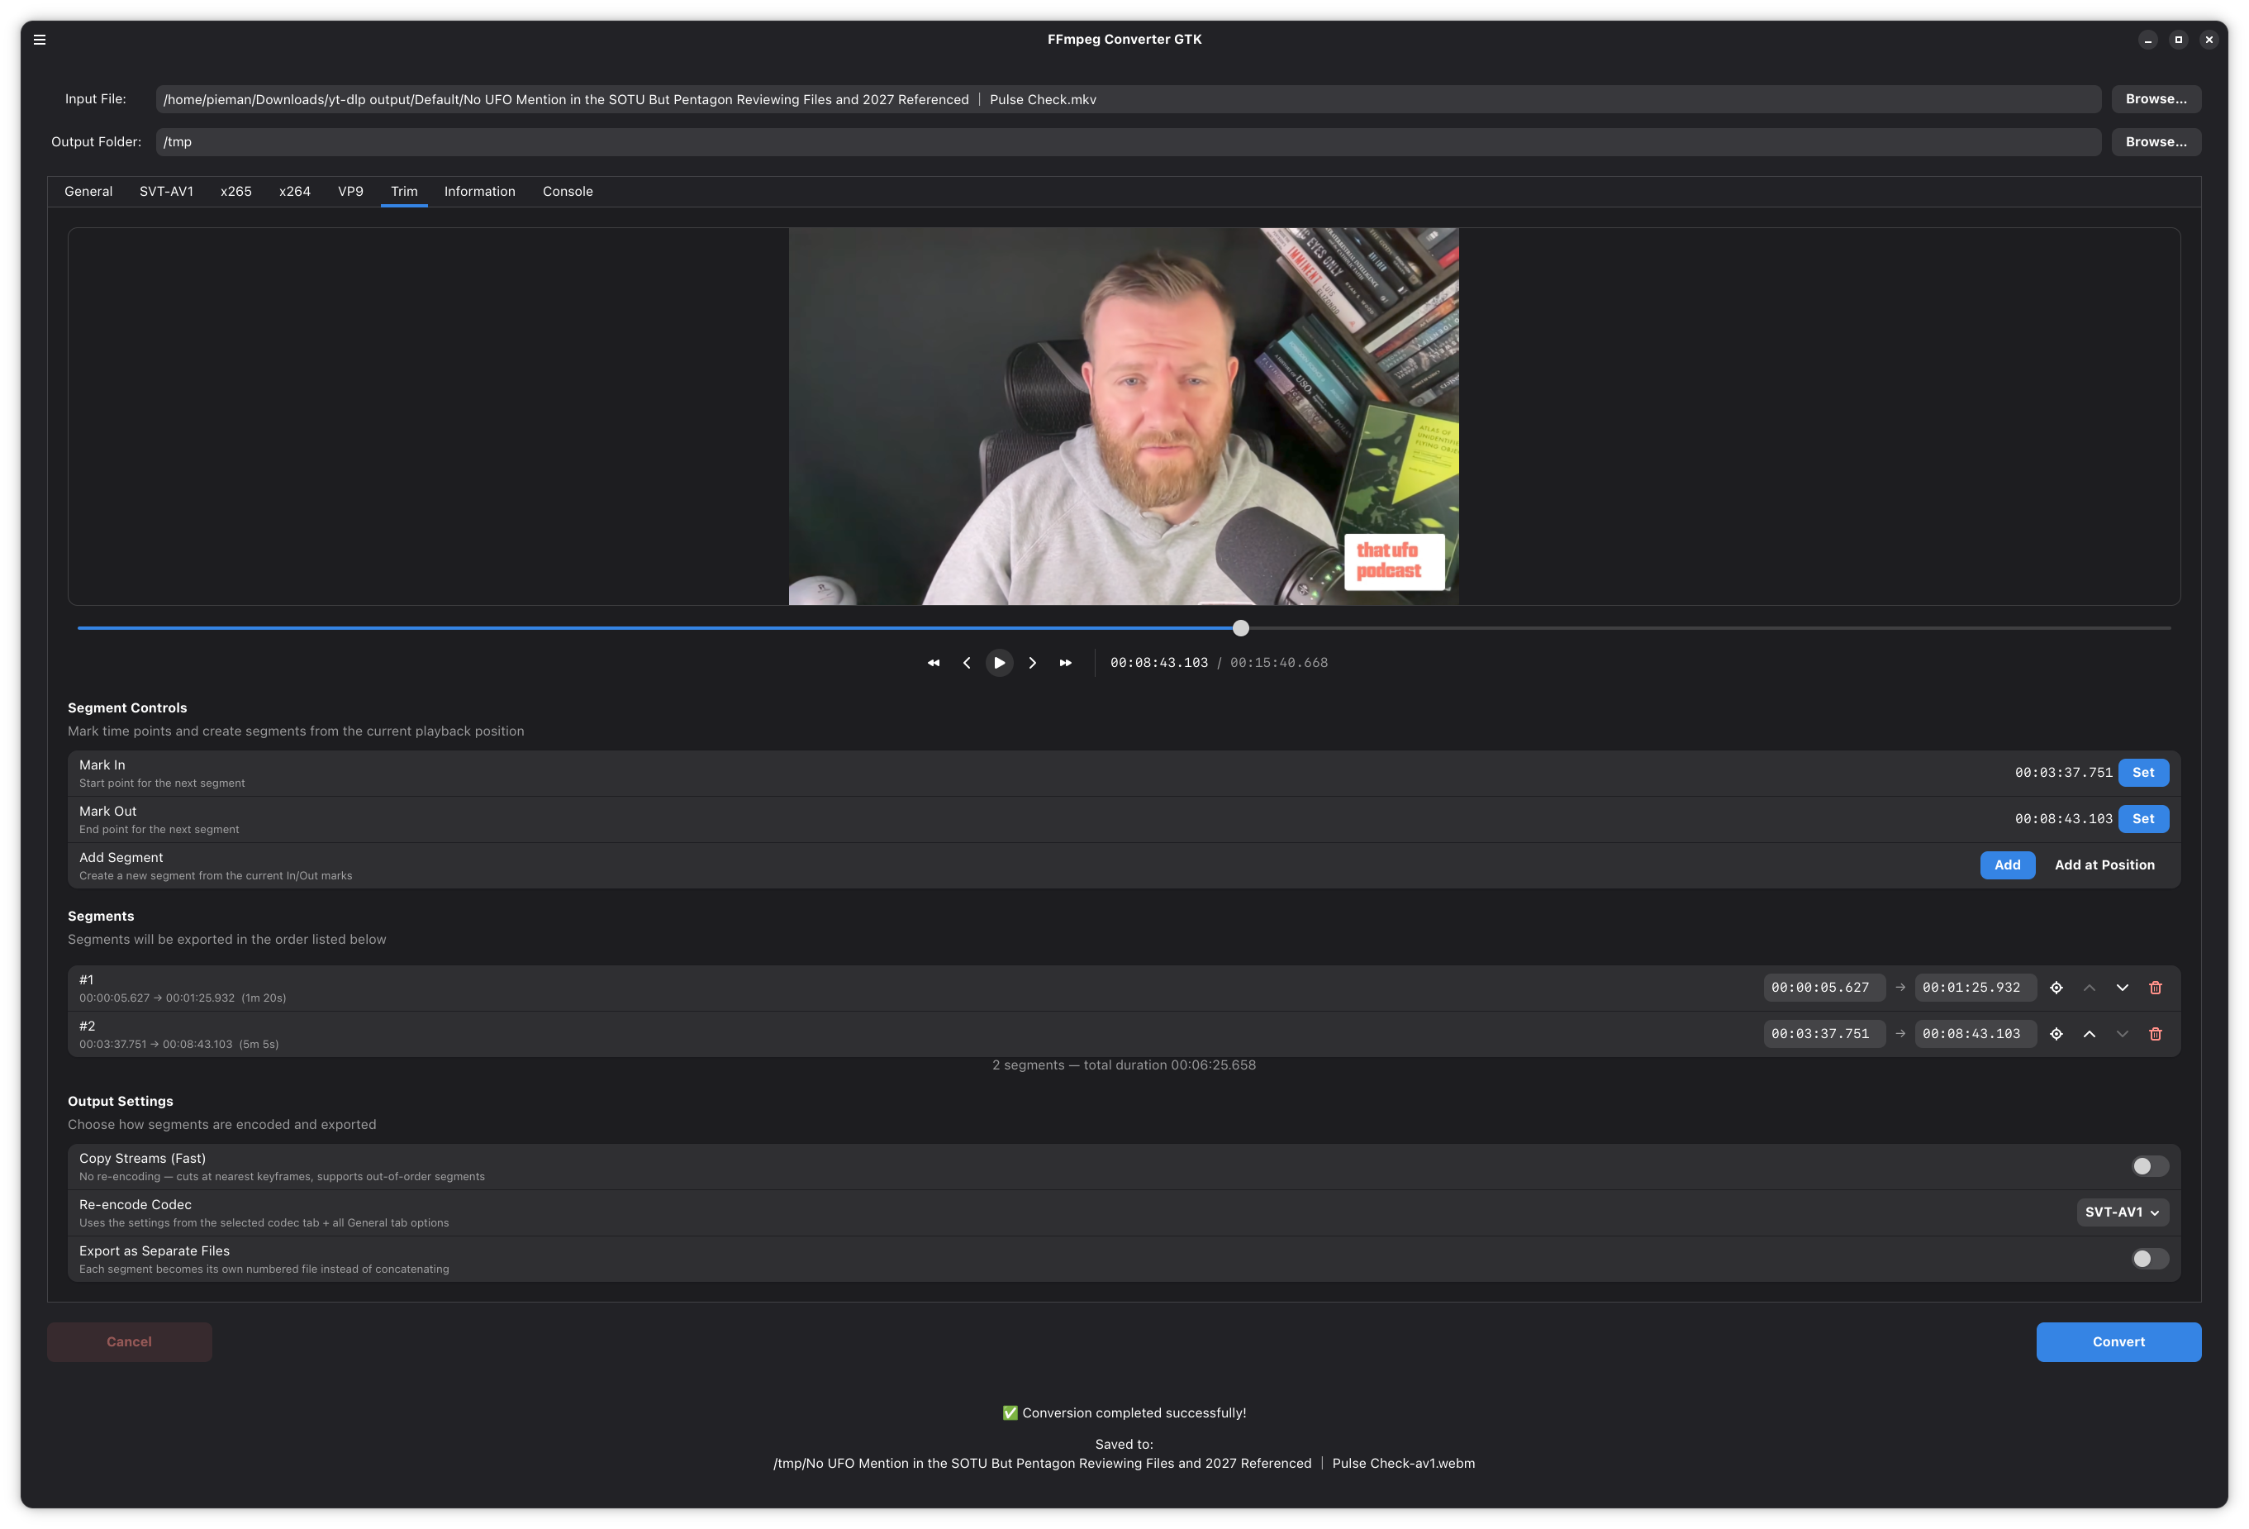Open the Re-encode Codec SVT-AV1 dropdown

(2123, 1212)
